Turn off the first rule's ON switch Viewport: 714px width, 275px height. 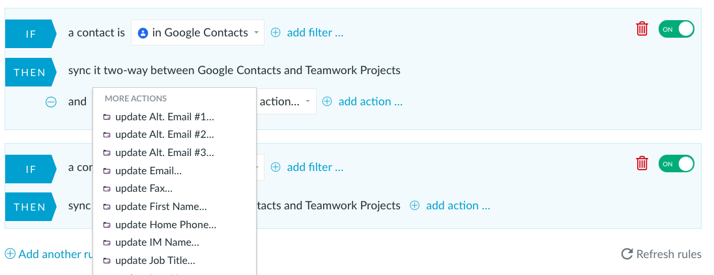click(676, 29)
